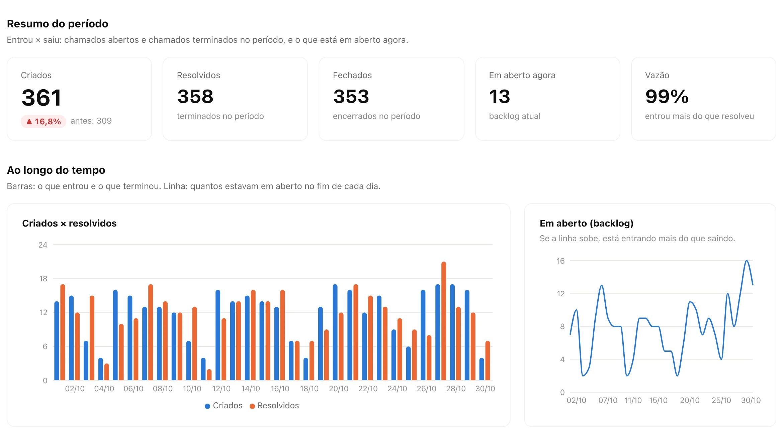Click the 30/10 axis label on bar chart
Viewport: 783px width, 429px height.
coord(485,389)
